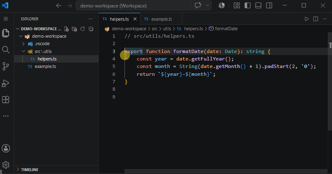Click the word formatDate in line 3

click(x=188, y=51)
